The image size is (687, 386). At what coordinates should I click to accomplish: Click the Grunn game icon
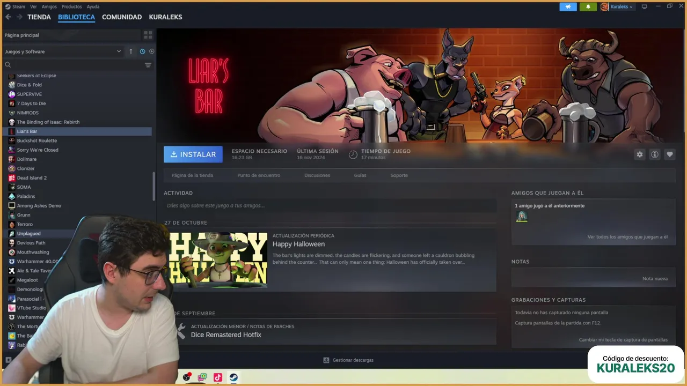tap(12, 215)
